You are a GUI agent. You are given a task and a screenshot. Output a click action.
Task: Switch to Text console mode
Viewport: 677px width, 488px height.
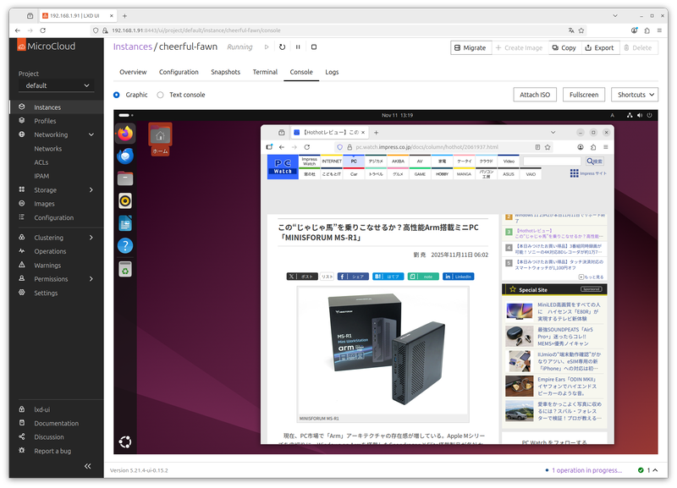[160, 96]
